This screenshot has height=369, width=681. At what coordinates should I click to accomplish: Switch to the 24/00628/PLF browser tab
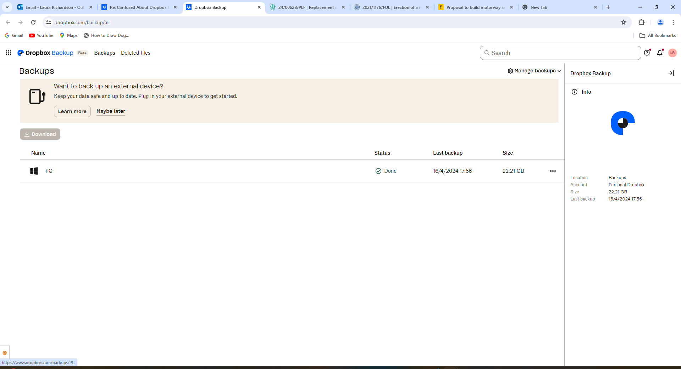coord(307,7)
